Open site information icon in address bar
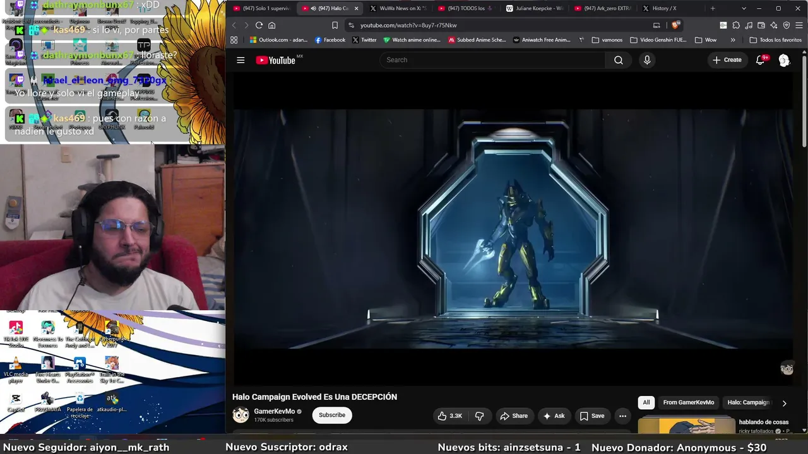Viewport: 808px width, 454px height. click(x=351, y=25)
